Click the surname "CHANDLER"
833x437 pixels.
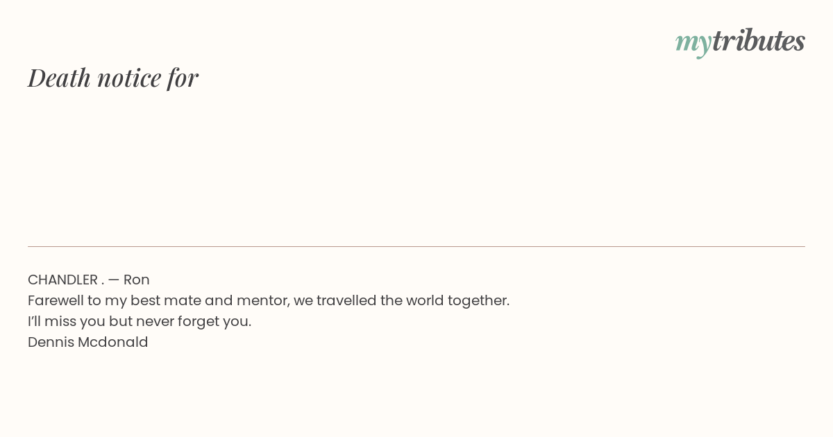62,280
